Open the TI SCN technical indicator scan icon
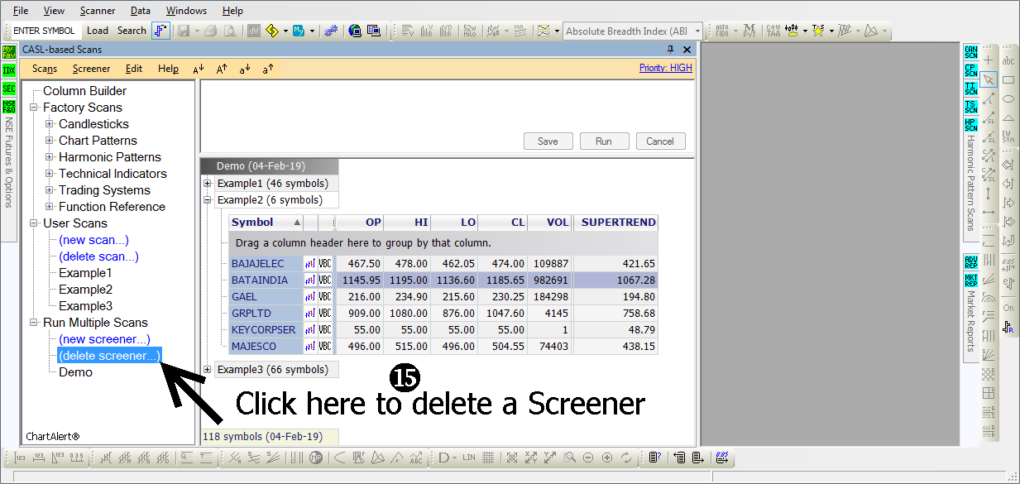This screenshot has width=1020, height=484. [x=971, y=89]
